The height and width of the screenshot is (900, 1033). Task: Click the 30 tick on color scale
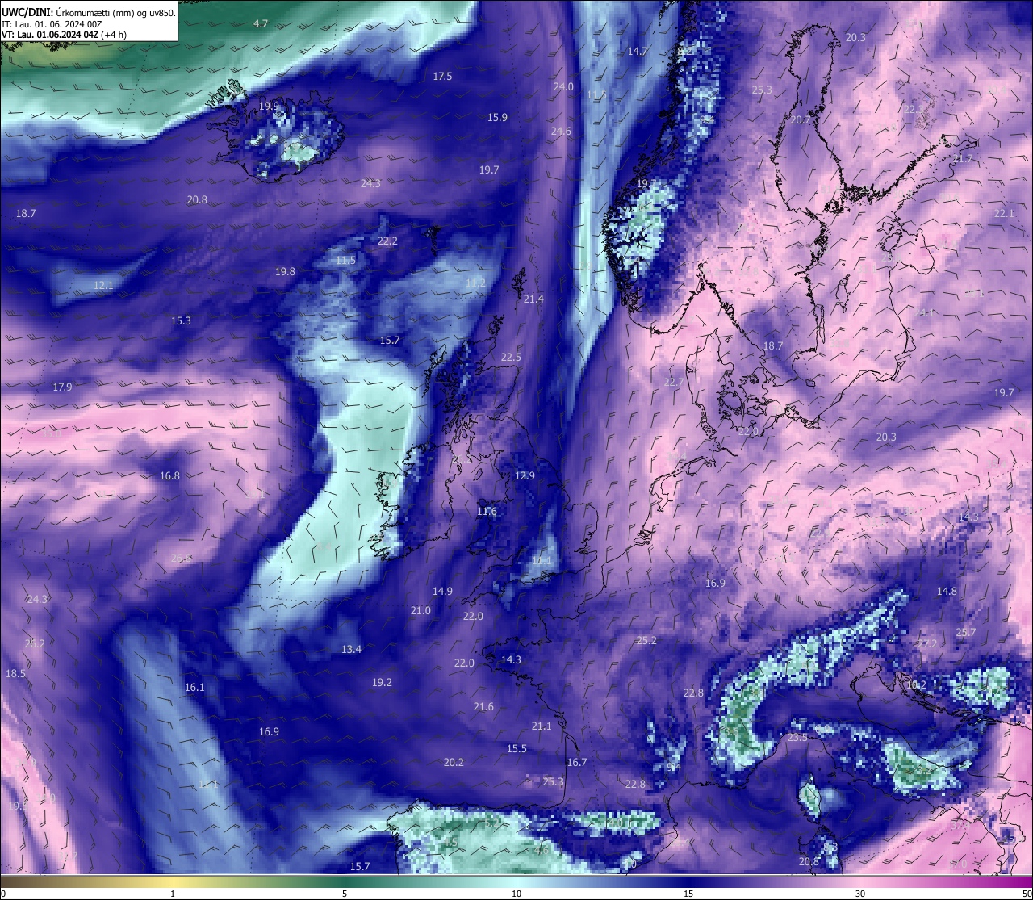click(x=860, y=894)
